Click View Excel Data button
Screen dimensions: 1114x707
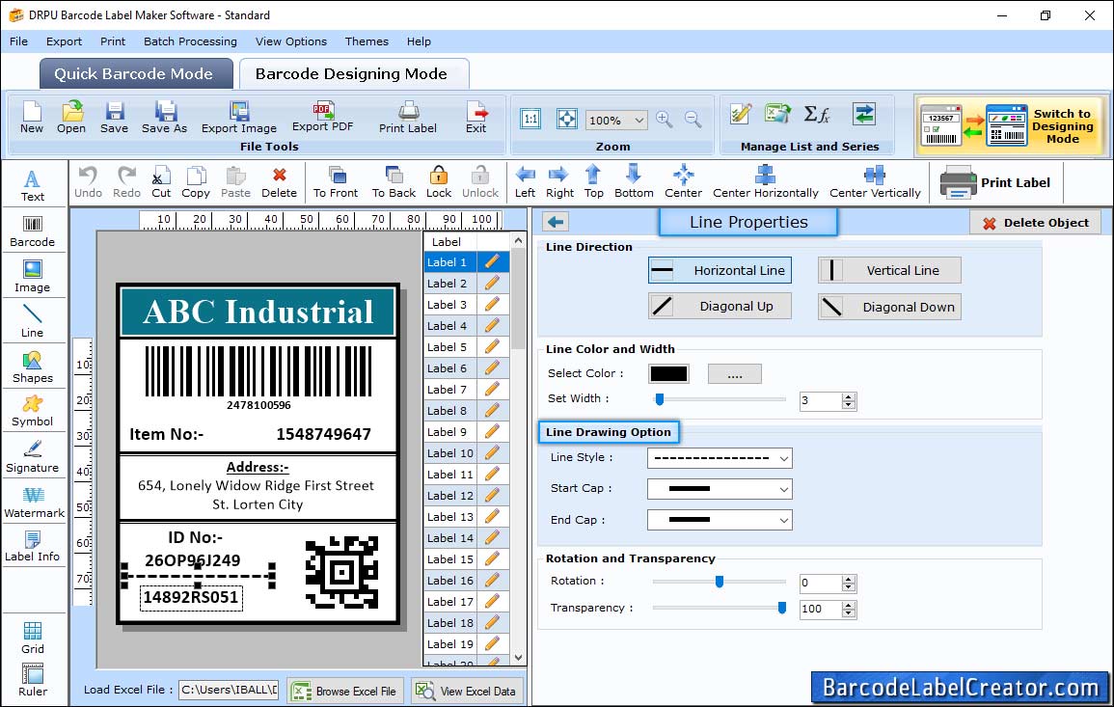coord(467,691)
